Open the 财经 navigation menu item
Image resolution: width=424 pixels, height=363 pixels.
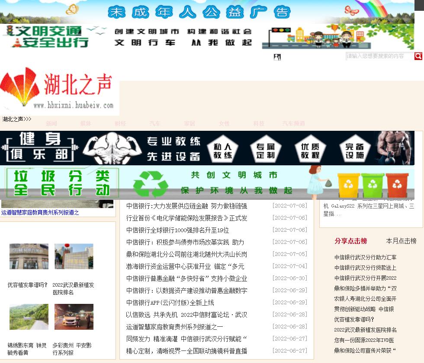pyautogui.click(x=120, y=123)
